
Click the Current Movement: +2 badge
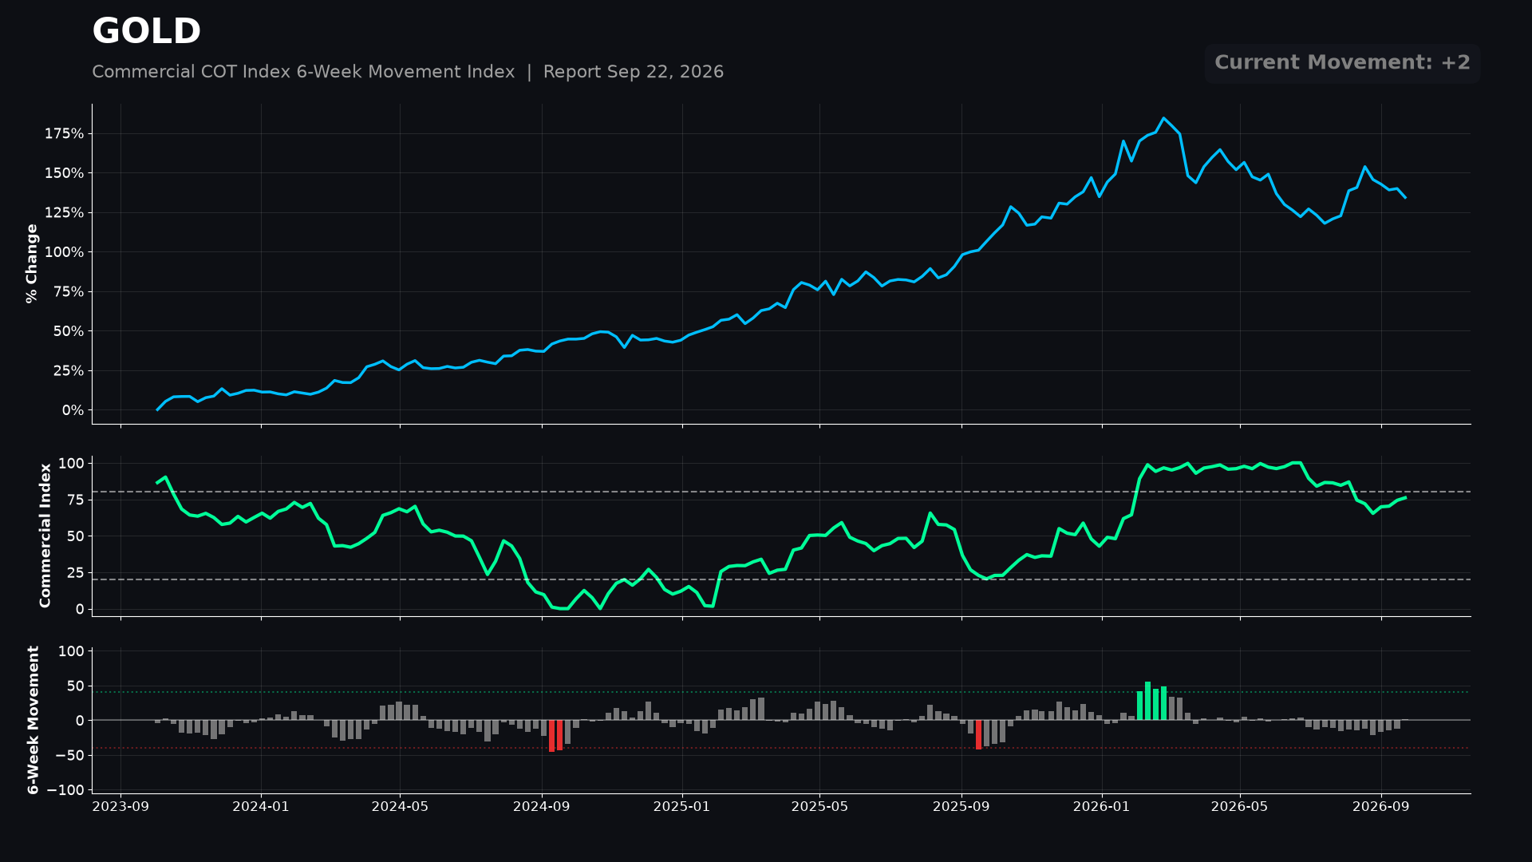[x=1342, y=63]
